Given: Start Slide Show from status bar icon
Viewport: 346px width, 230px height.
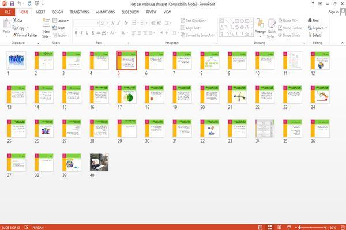Looking at the screenshot, I should [x=289, y=227].
